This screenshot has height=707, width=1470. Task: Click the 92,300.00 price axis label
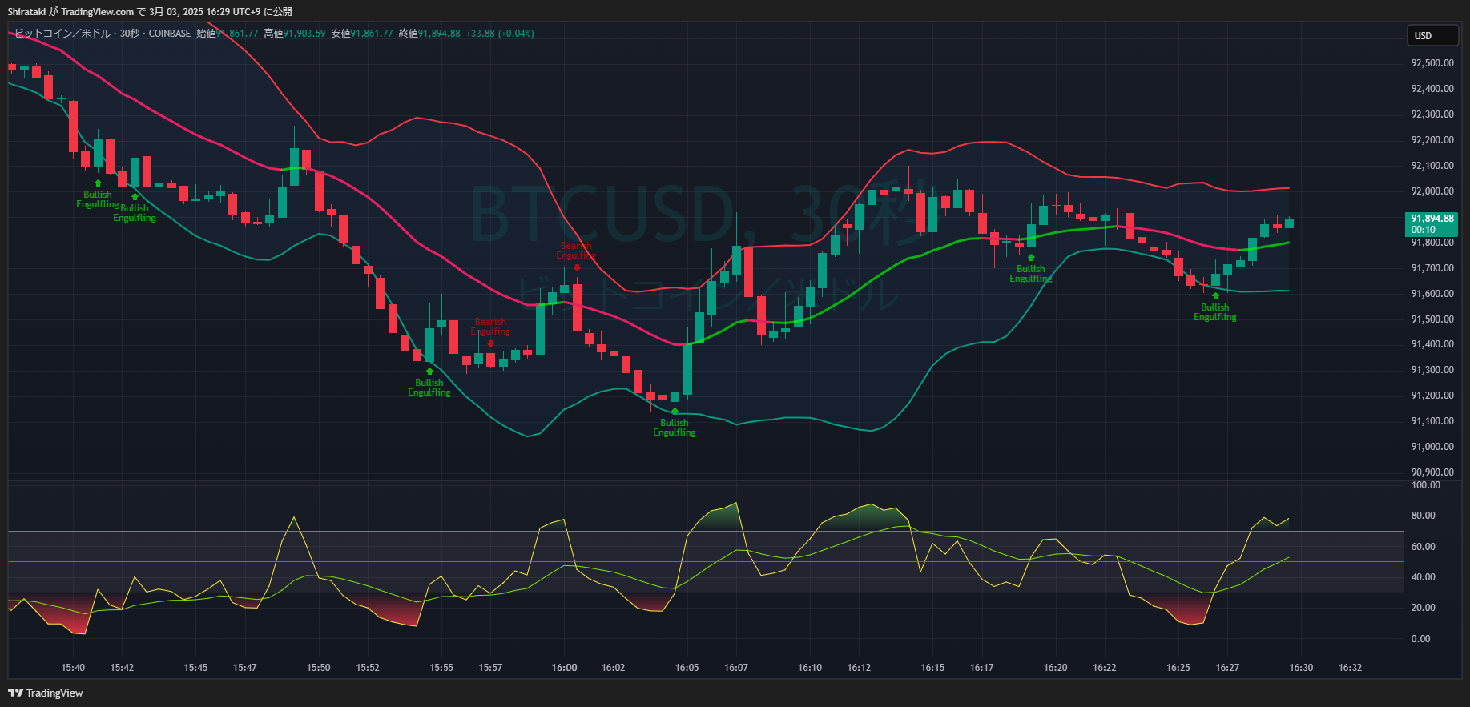(1432, 114)
